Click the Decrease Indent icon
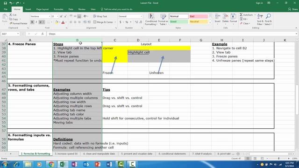 85,22
